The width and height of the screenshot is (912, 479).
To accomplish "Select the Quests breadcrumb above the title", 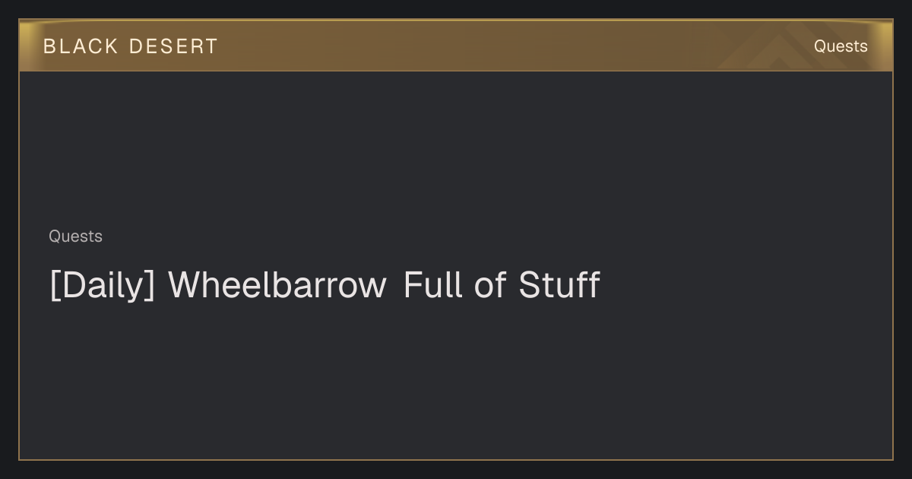I will 75,236.
